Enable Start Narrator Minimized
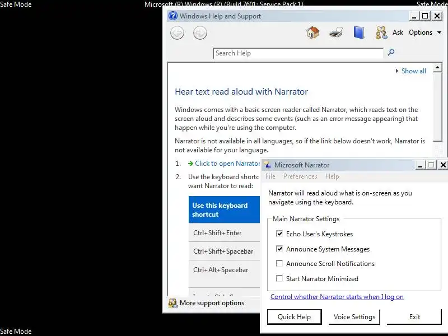Image resolution: width=448 pixels, height=336 pixels. 279,278
